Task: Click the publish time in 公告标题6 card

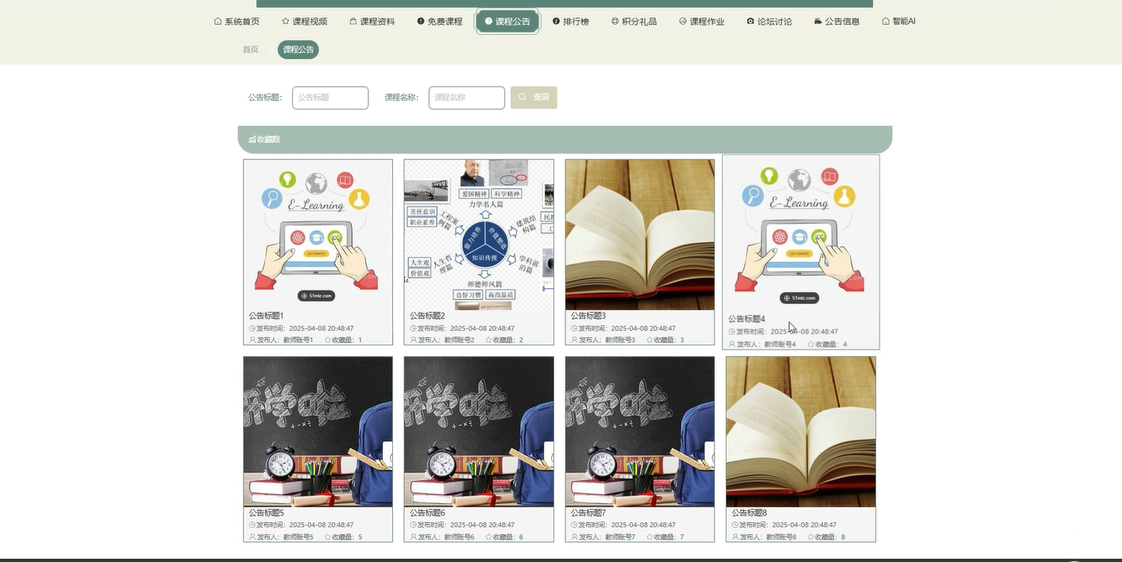Action: [483, 525]
